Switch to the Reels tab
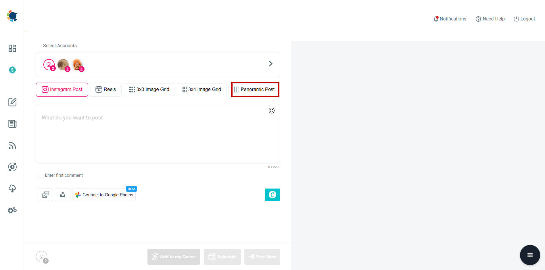Image resolution: width=545 pixels, height=270 pixels. (x=105, y=90)
